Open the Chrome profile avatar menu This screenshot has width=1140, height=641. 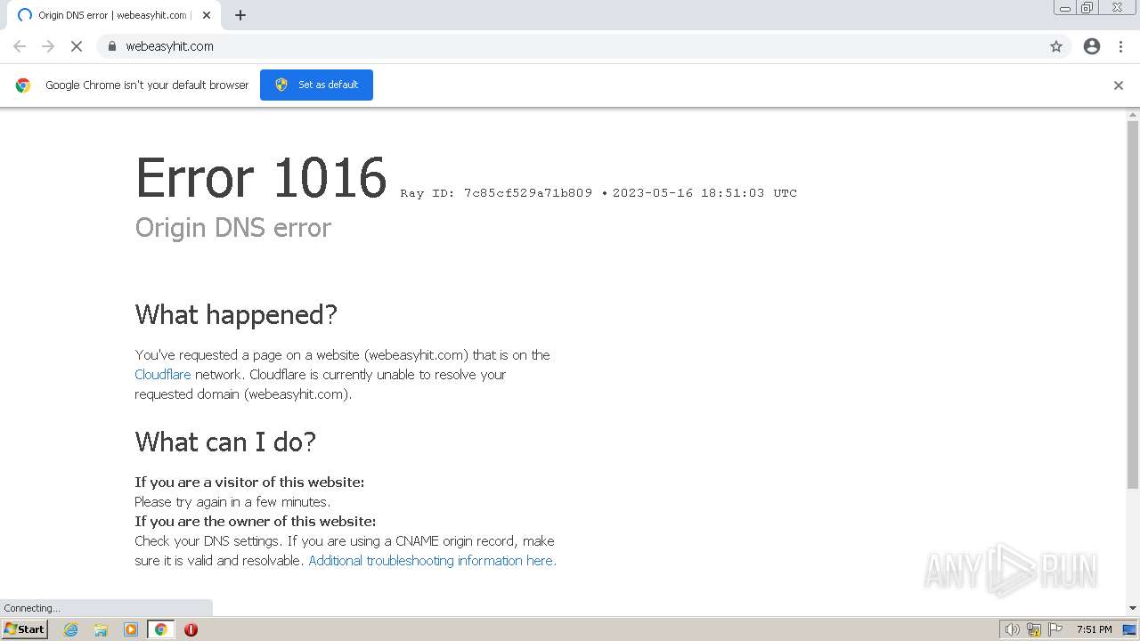tap(1092, 46)
